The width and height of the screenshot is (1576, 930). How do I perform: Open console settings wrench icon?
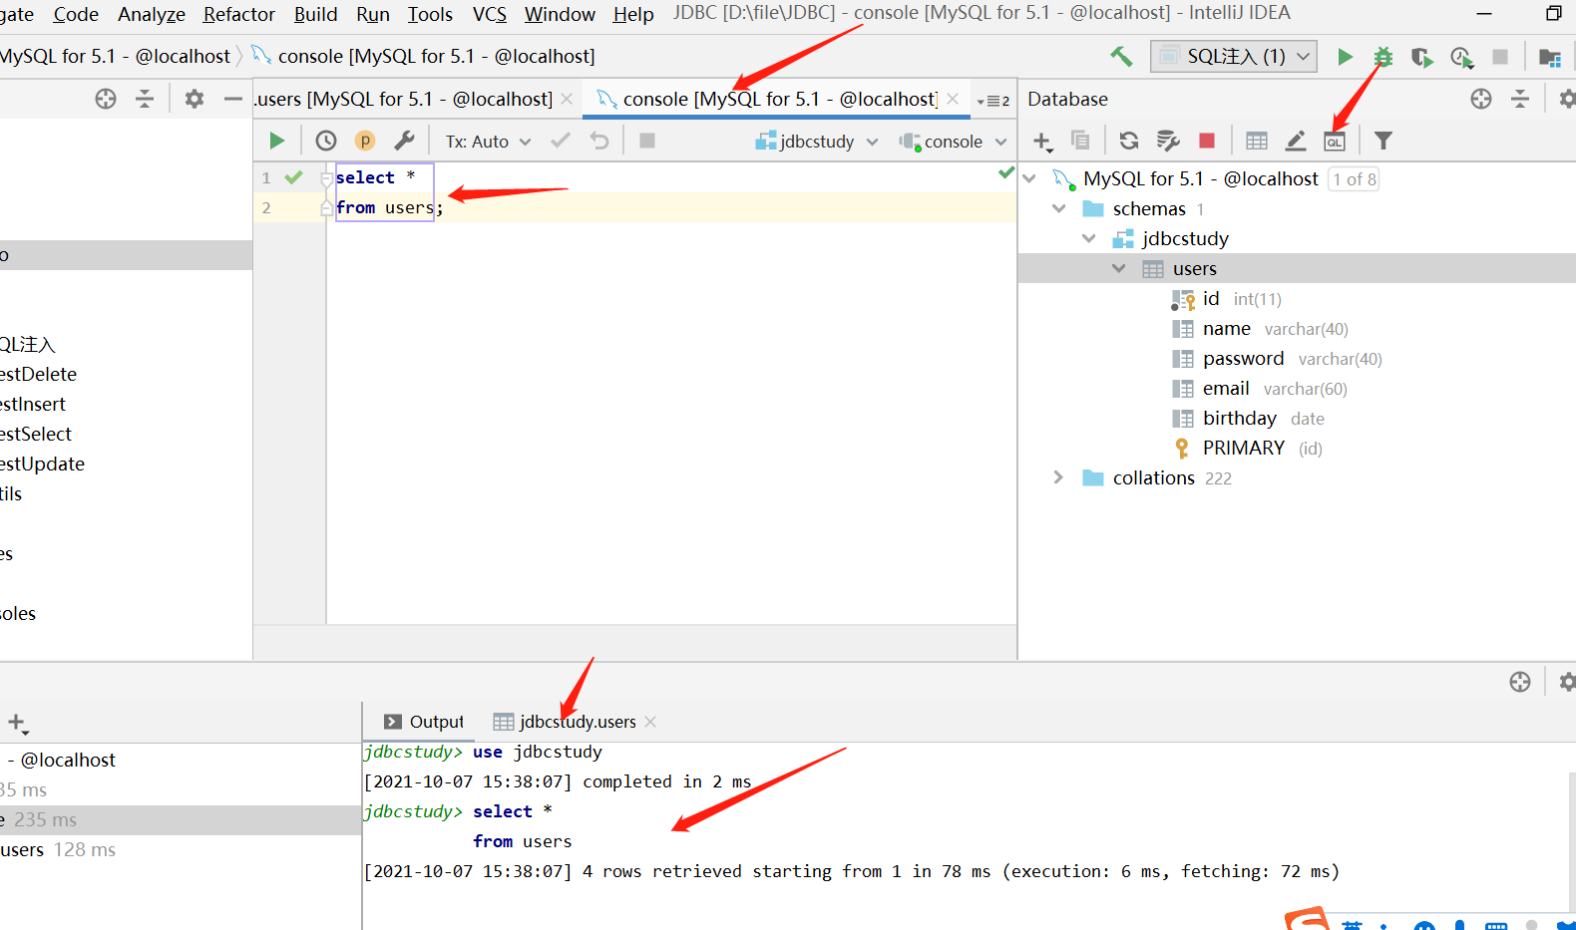pos(404,141)
